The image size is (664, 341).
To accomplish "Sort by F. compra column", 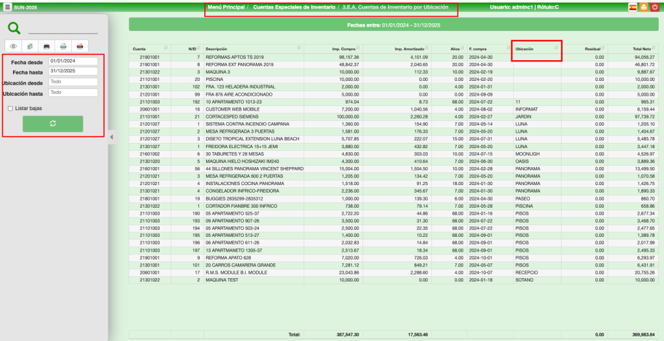I will click(490, 49).
